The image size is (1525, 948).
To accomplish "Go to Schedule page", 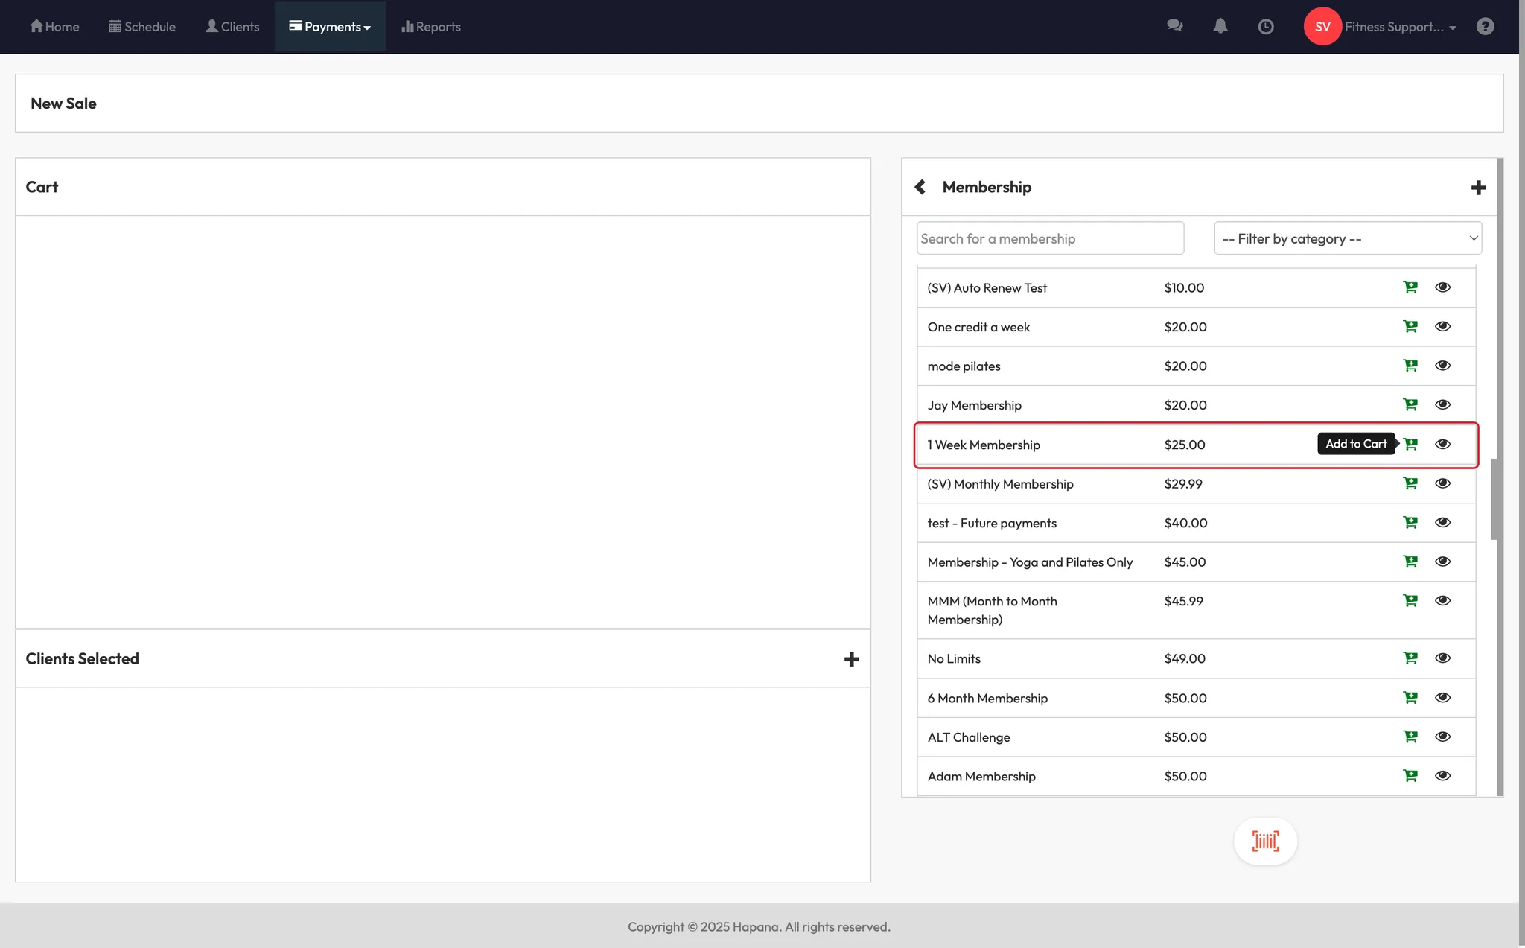I will click(x=142, y=27).
